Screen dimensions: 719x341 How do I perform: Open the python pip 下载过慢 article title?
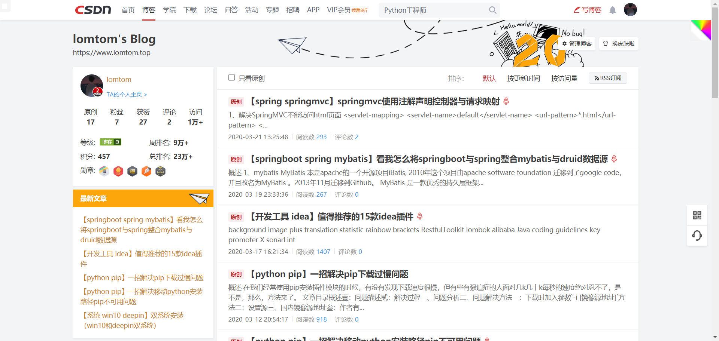(x=328, y=274)
